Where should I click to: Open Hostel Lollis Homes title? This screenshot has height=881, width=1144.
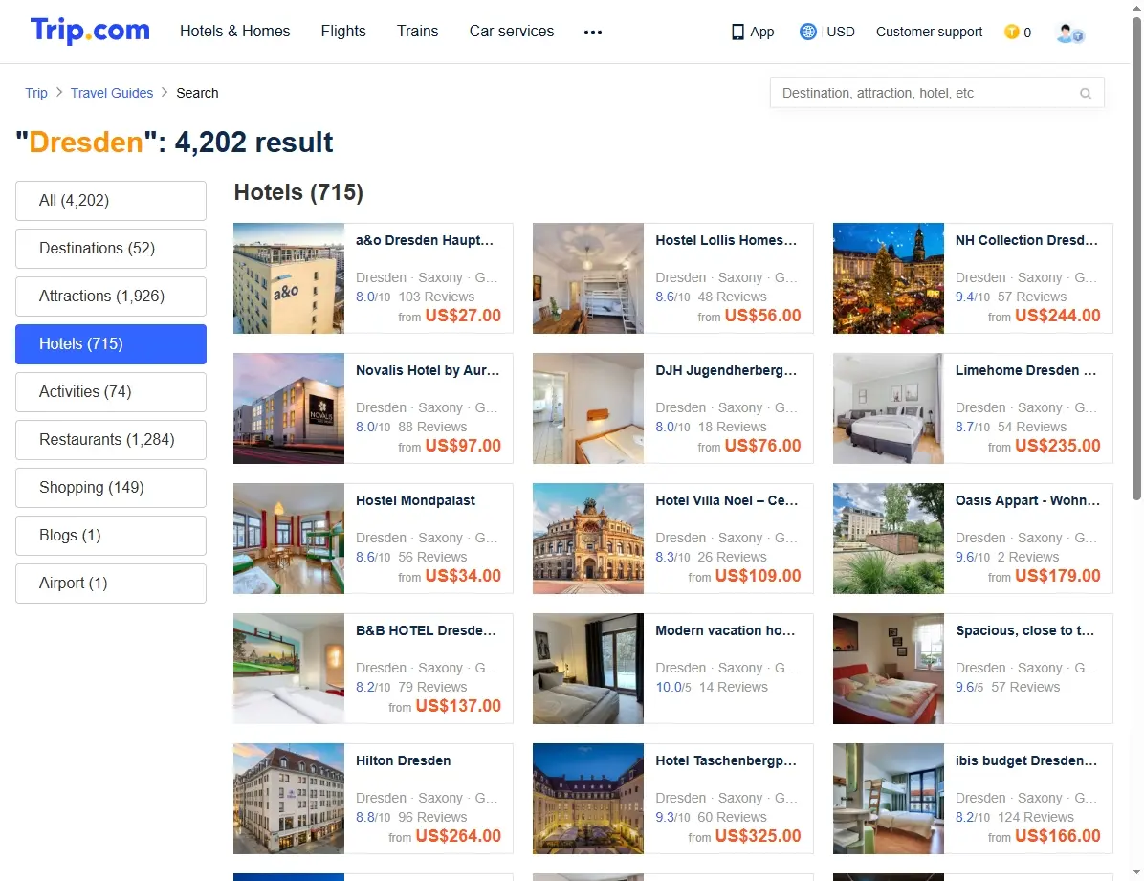[726, 240]
